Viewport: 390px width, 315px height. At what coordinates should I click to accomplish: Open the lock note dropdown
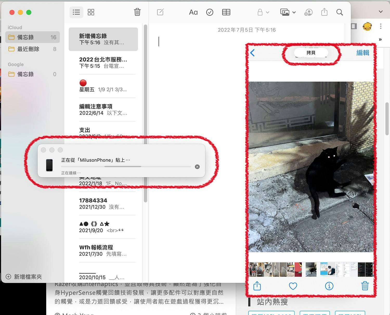tap(263, 12)
